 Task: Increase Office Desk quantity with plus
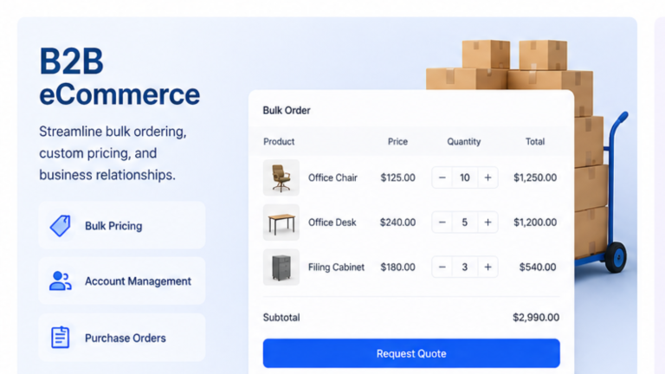(487, 222)
